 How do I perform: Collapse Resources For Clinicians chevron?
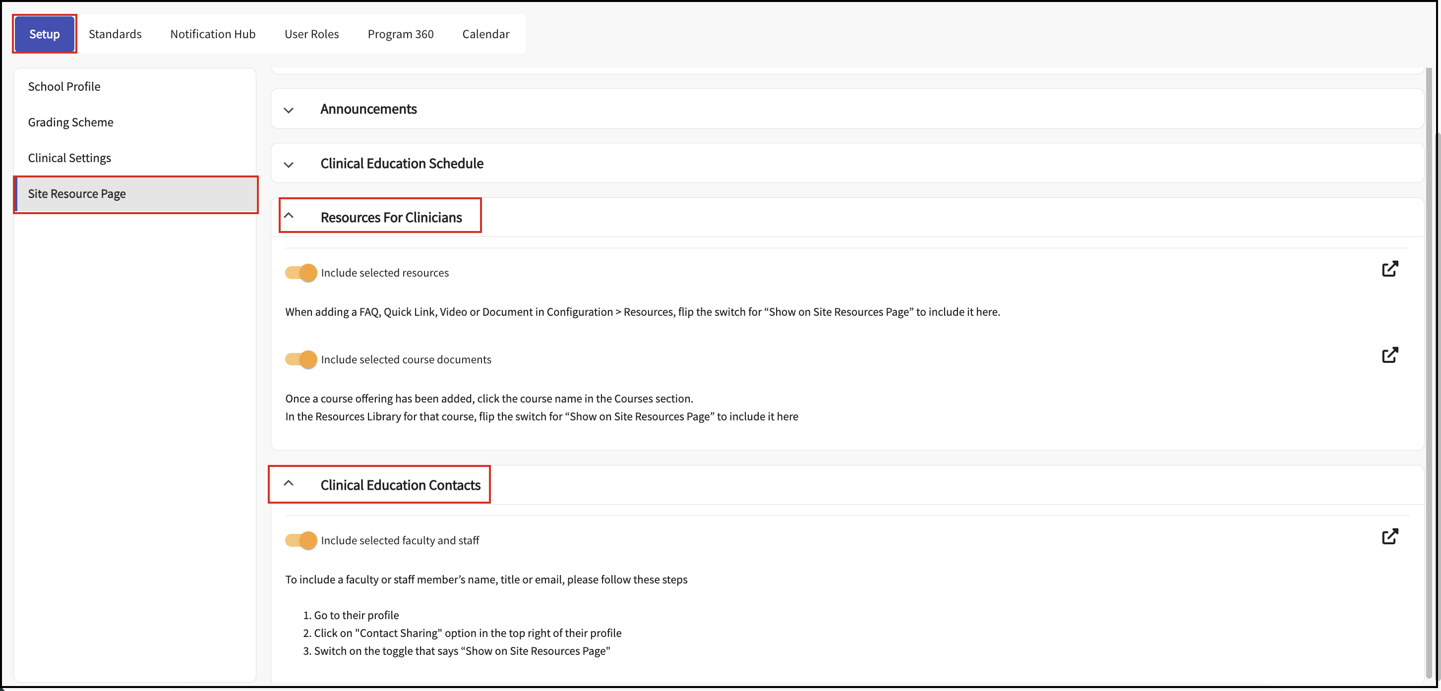289,216
